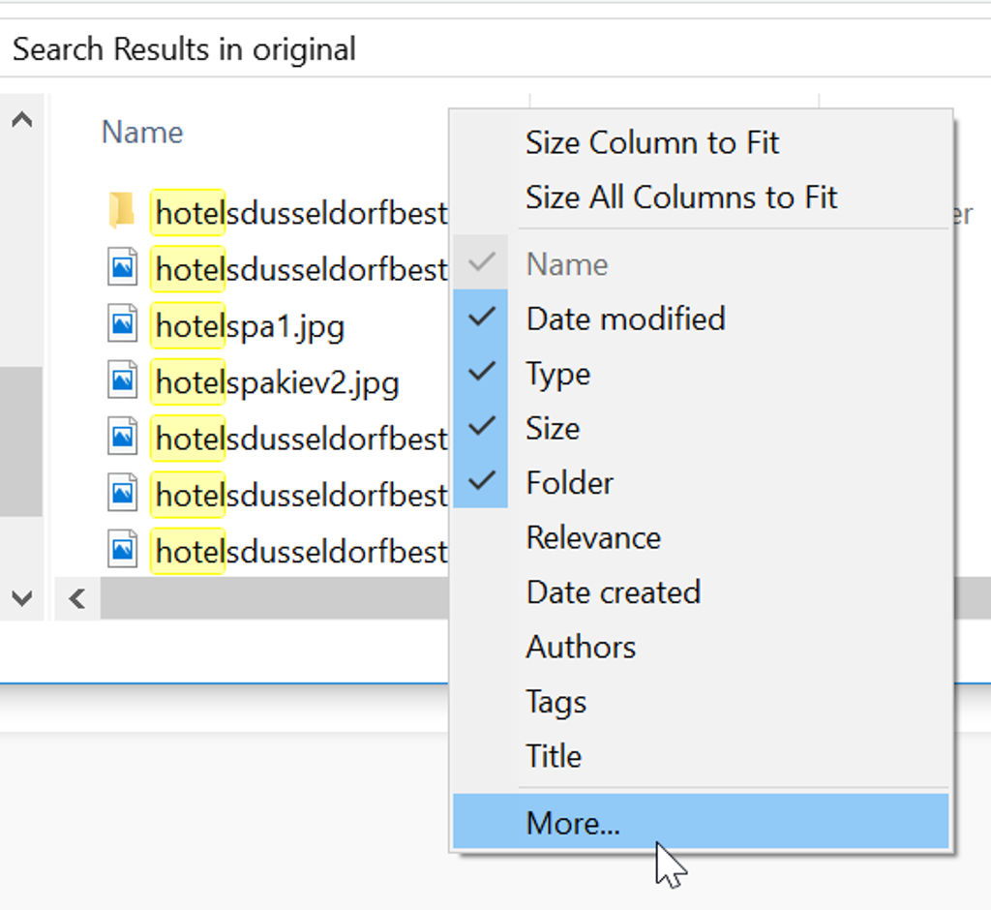
Task: Choose Size Column to Fit
Action: (x=651, y=143)
